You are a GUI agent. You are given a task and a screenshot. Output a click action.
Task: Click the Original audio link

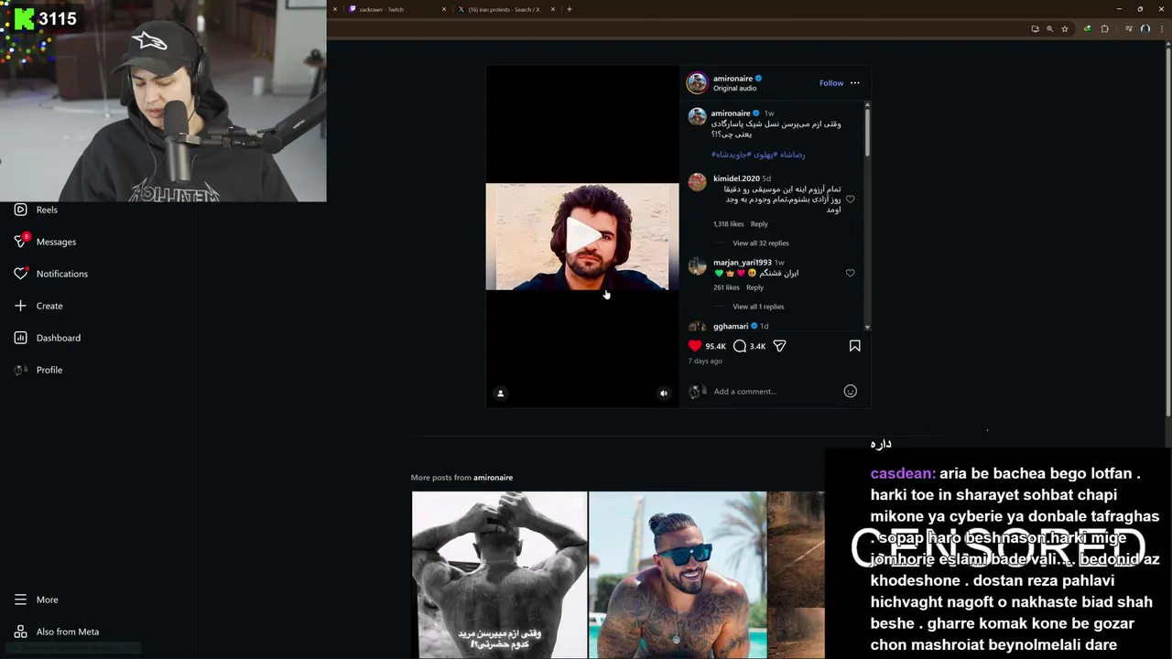(735, 89)
